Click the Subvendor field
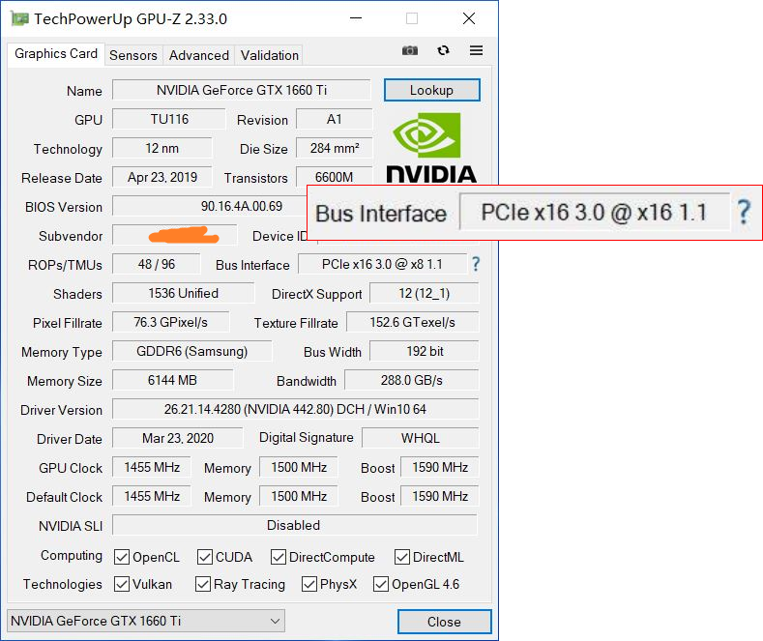Screen dimensions: 763x641 click(x=174, y=235)
